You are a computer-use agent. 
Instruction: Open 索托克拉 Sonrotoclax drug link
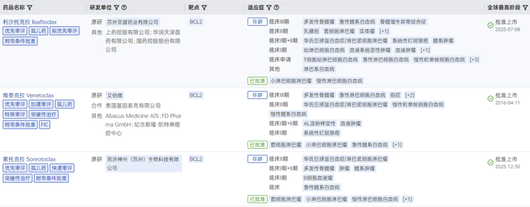[x=29, y=159]
